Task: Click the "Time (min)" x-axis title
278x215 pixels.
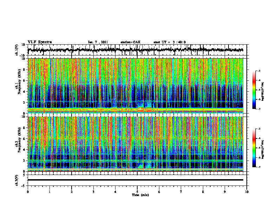Action: (x=140, y=195)
